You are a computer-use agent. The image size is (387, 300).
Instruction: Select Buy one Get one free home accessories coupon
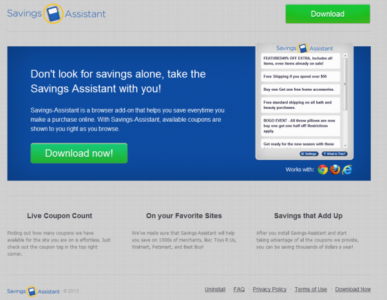tap(300, 89)
